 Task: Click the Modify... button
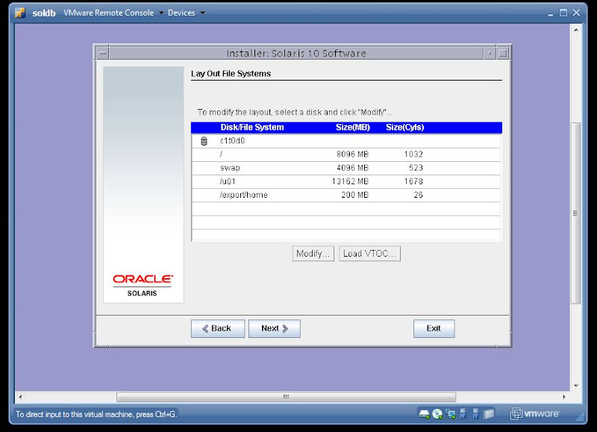[x=313, y=254]
